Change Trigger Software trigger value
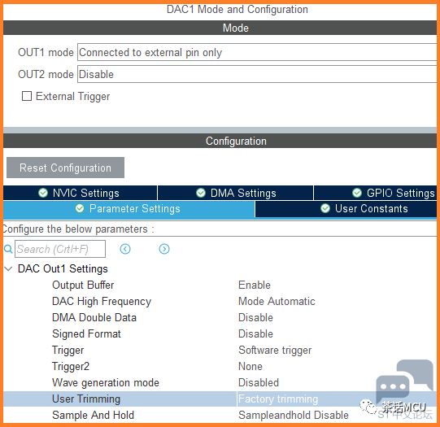The image size is (440, 427). point(275,350)
